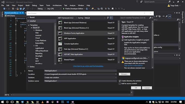Click the template description pane vertical scrollbar
Image resolution: width=185 pixels, height=104 pixels.
152,44
